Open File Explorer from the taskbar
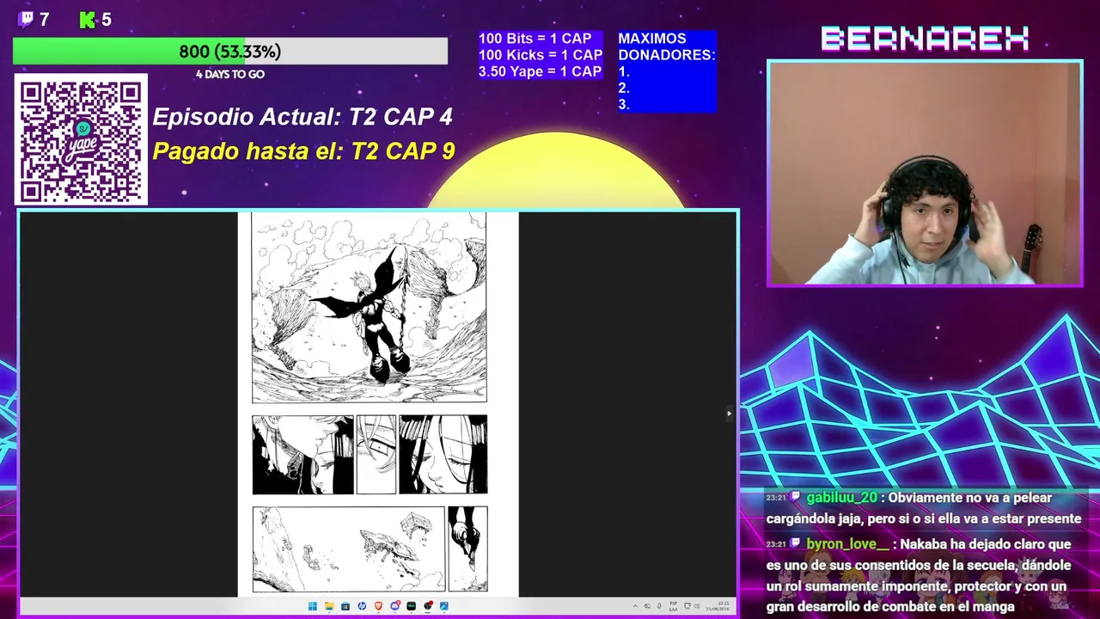1100x619 pixels. click(x=328, y=606)
